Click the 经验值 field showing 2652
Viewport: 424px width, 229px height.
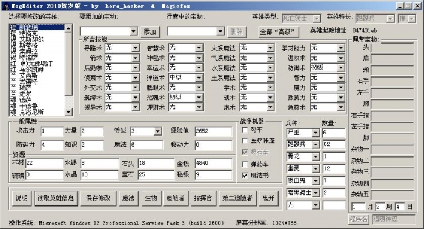click(x=213, y=131)
